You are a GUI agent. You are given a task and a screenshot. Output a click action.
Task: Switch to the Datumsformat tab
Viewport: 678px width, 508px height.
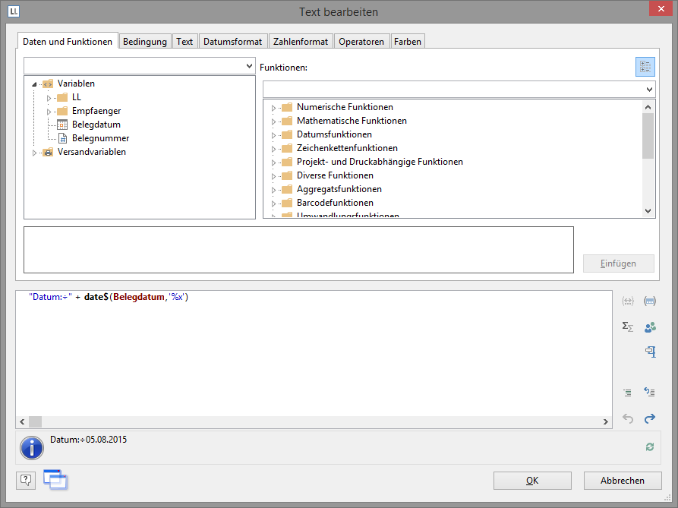pyautogui.click(x=232, y=42)
